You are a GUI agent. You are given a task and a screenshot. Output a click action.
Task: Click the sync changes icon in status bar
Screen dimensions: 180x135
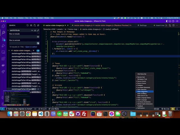[x=35, y=109]
